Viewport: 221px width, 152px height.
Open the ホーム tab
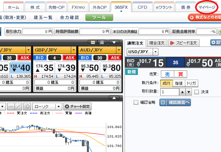click(13, 7)
